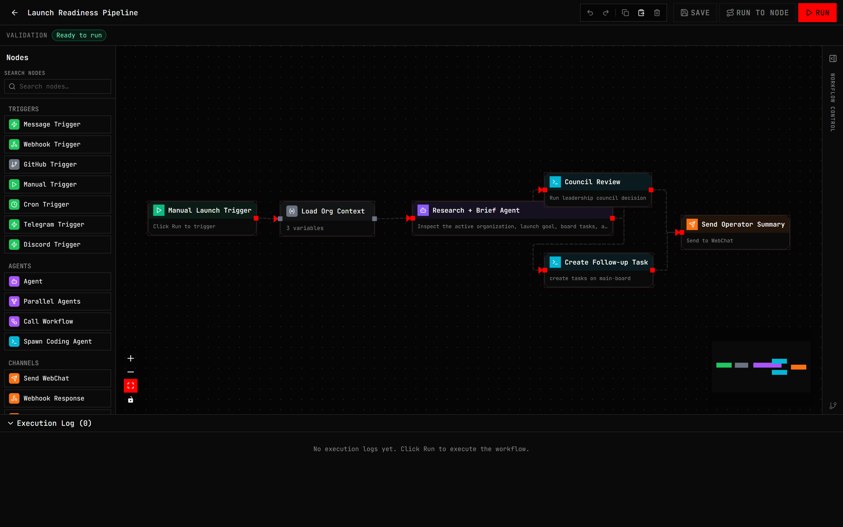Copy selected nodes icon
843x527 pixels.
point(625,13)
